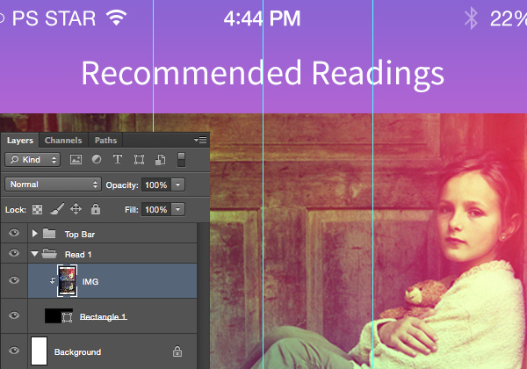Viewport: 527px width, 369px height.
Task: Click the Fill 100% value field
Action: (156, 210)
